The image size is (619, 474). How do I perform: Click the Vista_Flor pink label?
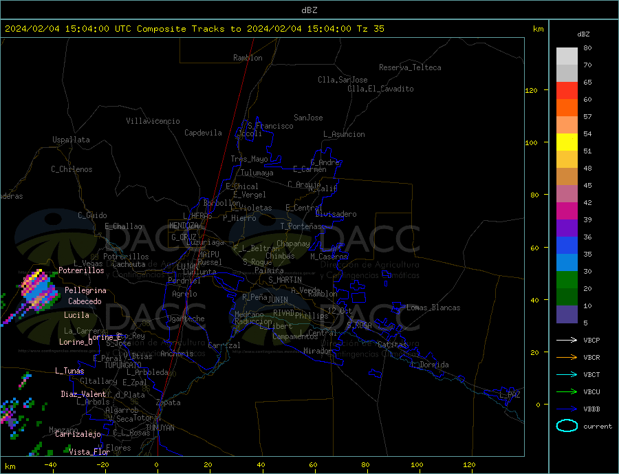pyautogui.click(x=89, y=452)
